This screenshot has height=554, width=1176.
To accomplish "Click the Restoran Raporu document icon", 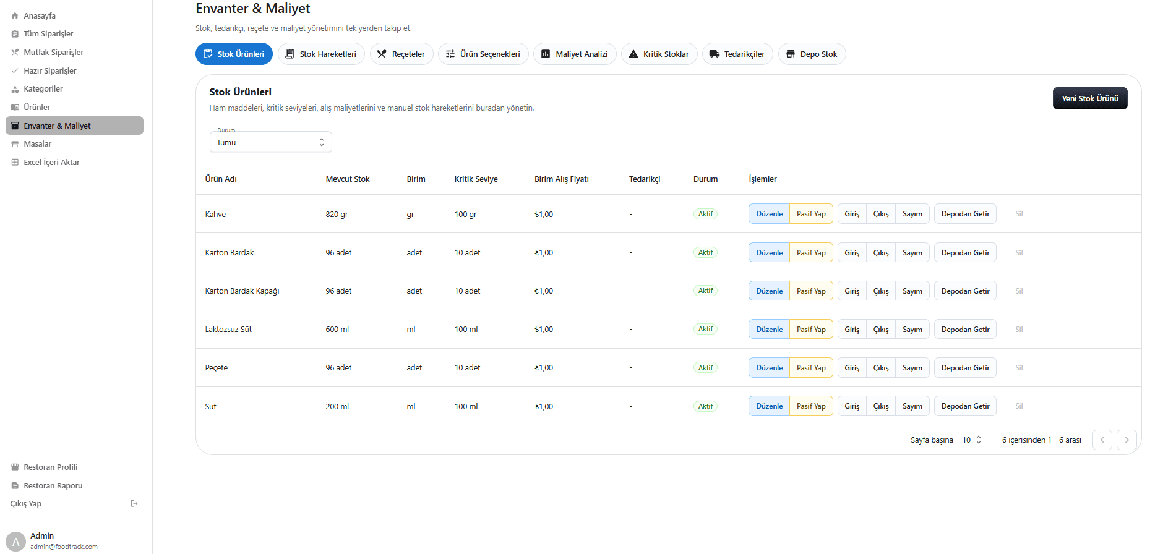I will [x=15, y=485].
